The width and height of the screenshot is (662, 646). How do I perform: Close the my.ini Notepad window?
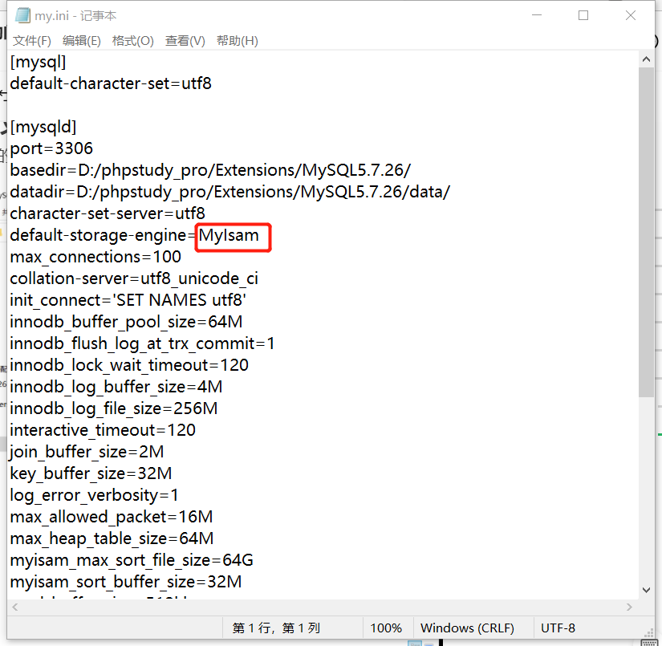click(631, 15)
